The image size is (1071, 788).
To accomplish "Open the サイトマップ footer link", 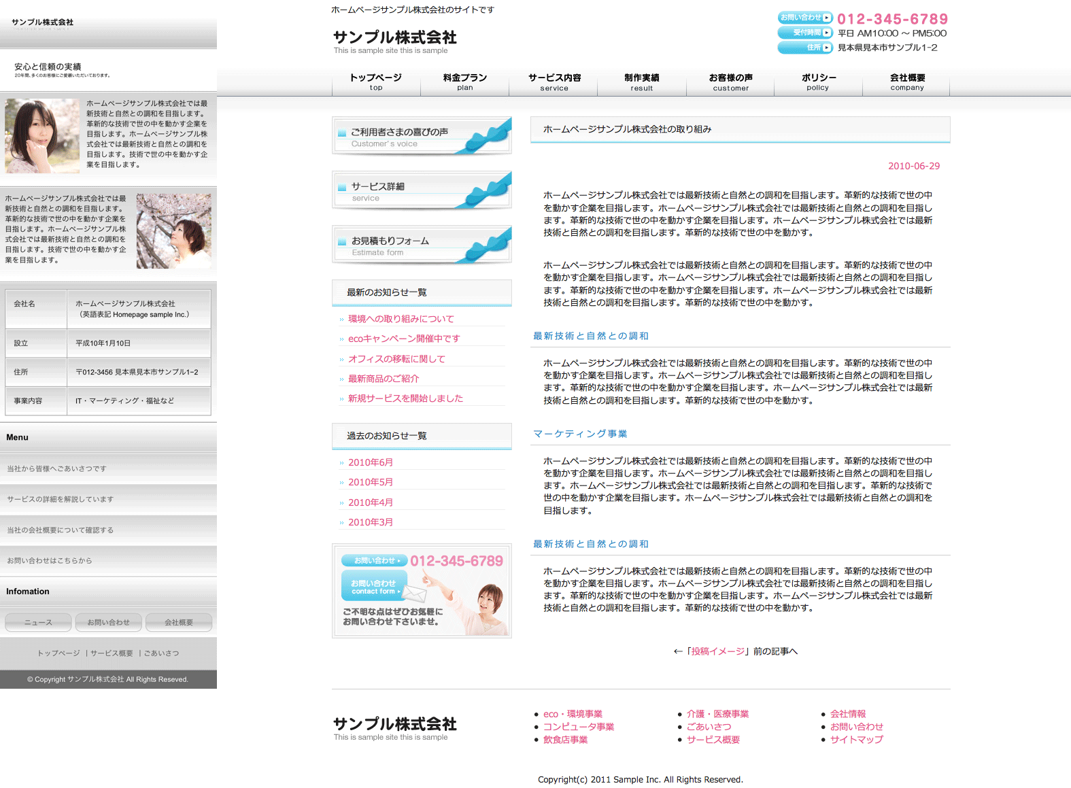I will tap(856, 740).
